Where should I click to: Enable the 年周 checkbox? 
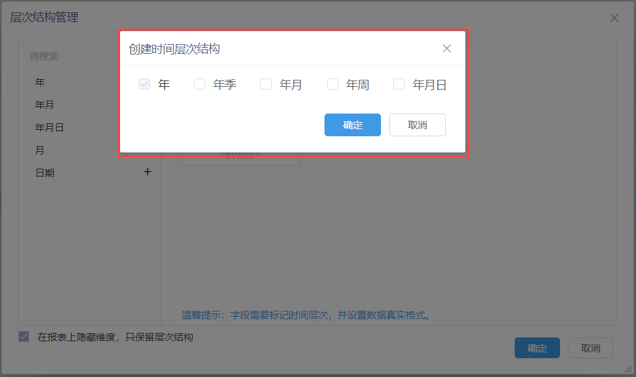pos(332,84)
